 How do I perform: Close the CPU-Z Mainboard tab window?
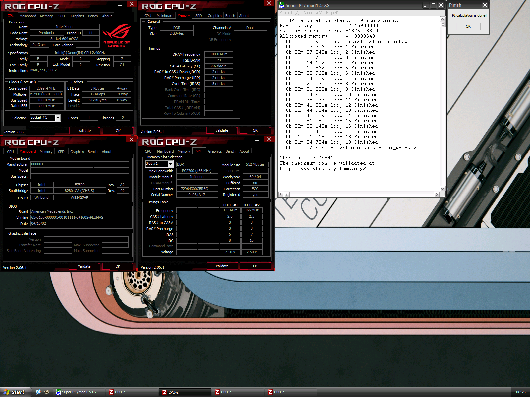(132, 139)
